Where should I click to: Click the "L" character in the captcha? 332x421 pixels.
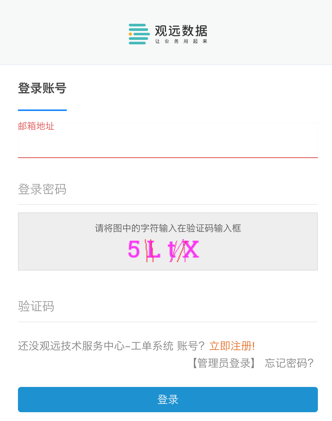[153, 250]
